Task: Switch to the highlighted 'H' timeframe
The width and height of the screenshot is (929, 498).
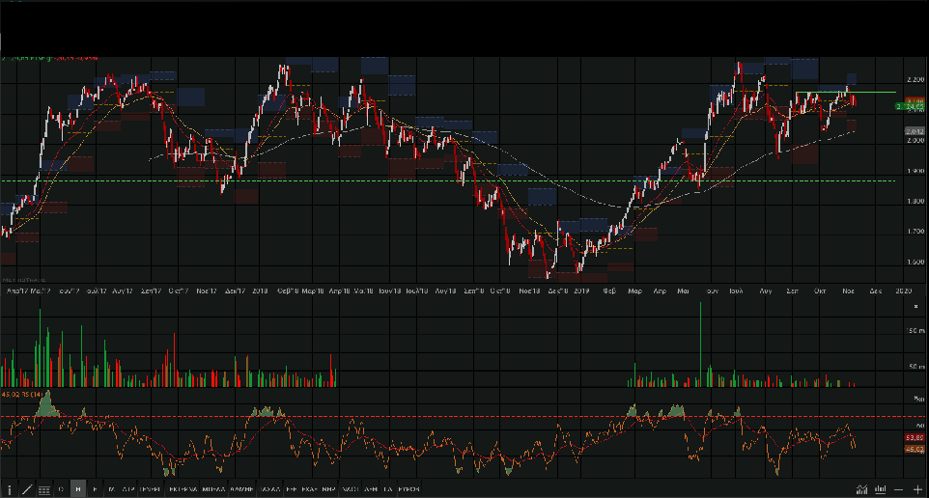Action: (78, 489)
